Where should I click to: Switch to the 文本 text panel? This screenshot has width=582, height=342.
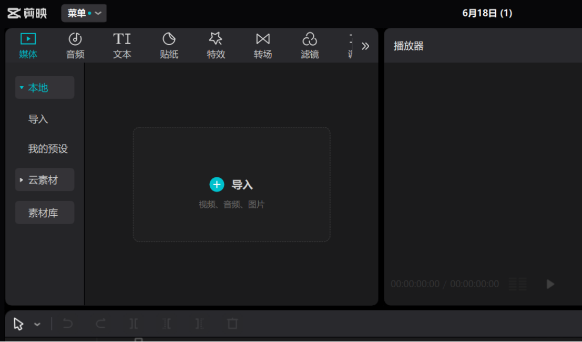(121, 45)
